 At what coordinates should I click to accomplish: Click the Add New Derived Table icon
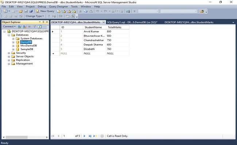[73, 16]
